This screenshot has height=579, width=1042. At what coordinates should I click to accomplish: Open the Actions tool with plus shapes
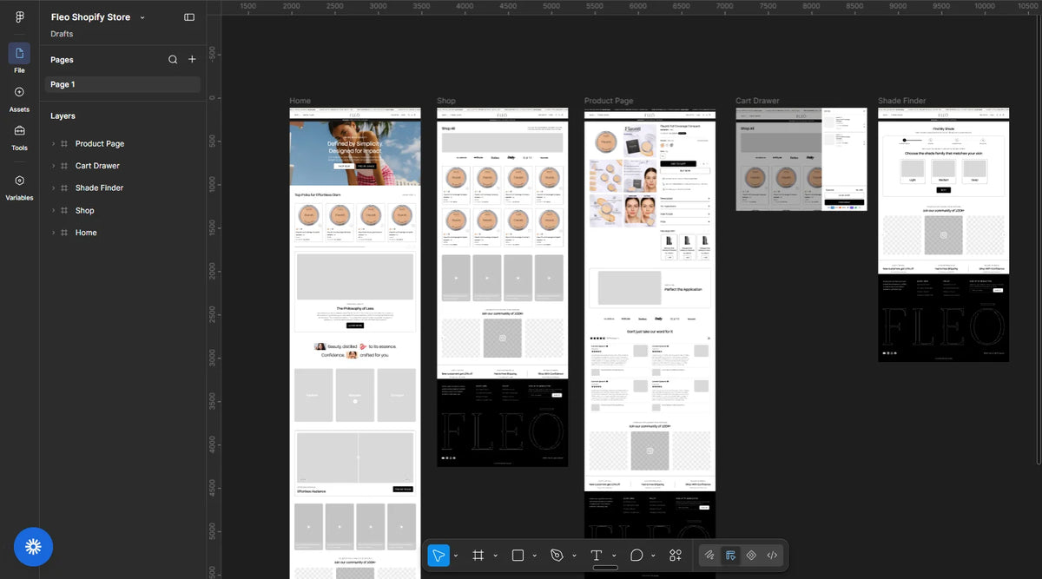tap(676, 556)
